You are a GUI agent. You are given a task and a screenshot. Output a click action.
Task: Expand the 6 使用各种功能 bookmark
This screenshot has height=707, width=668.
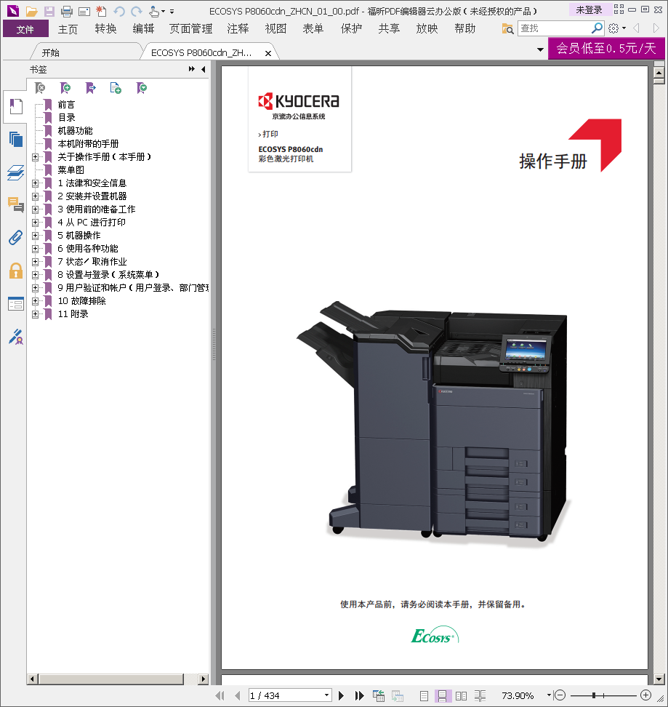(35, 249)
